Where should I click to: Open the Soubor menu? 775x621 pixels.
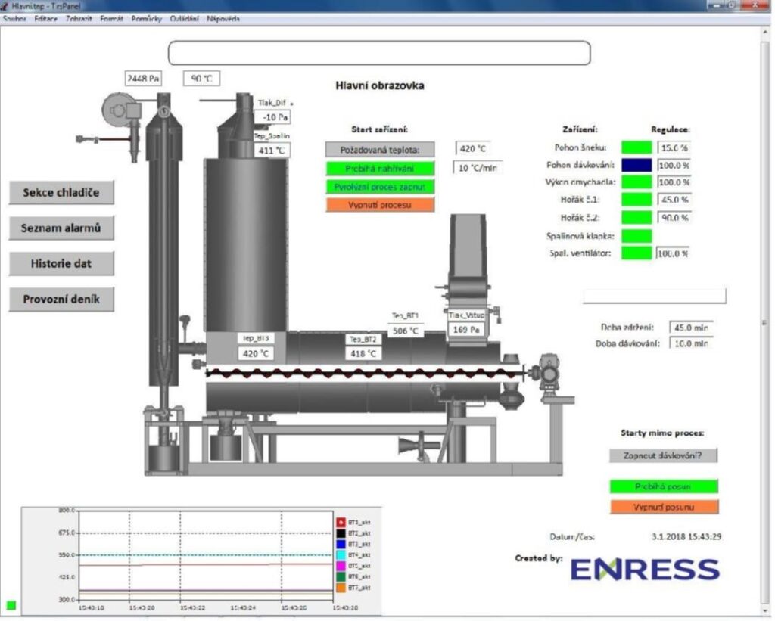[x=14, y=19]
